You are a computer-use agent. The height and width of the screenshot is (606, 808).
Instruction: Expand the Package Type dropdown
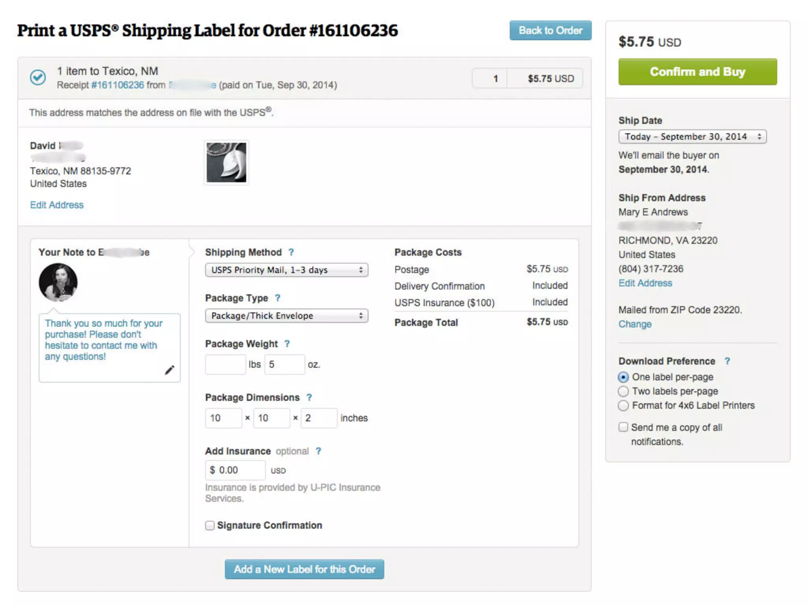(286, 316)
